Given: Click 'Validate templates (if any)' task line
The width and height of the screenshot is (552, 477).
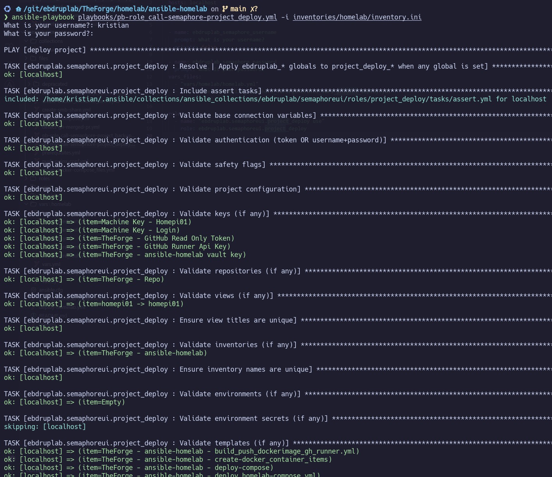Looking at the screenshot, I should click(278, 443).
